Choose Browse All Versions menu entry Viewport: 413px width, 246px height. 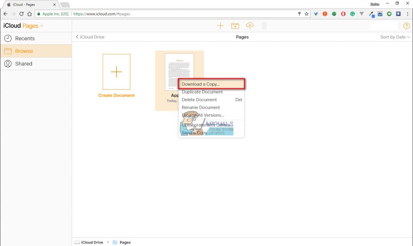pyautogui.click(x=211, y=115)
